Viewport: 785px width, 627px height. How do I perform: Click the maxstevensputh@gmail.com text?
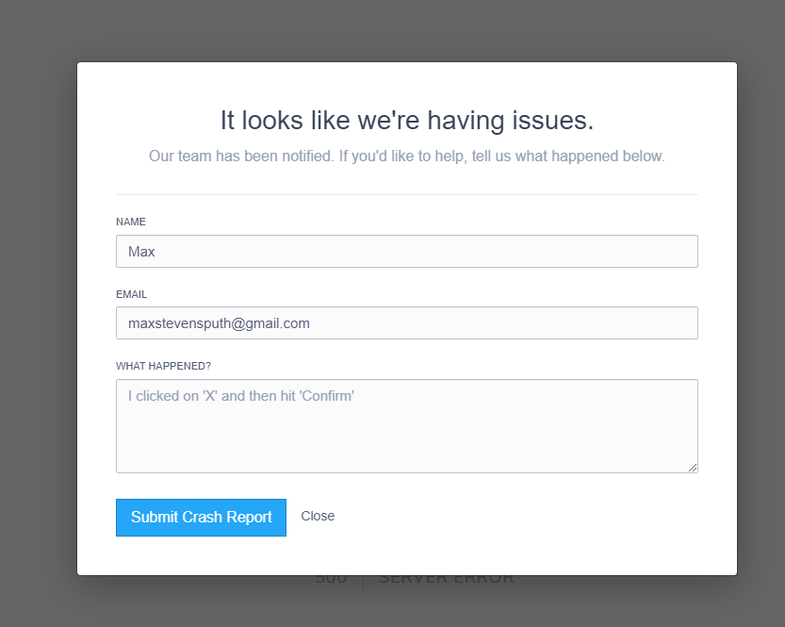click(x=219, y=323)
